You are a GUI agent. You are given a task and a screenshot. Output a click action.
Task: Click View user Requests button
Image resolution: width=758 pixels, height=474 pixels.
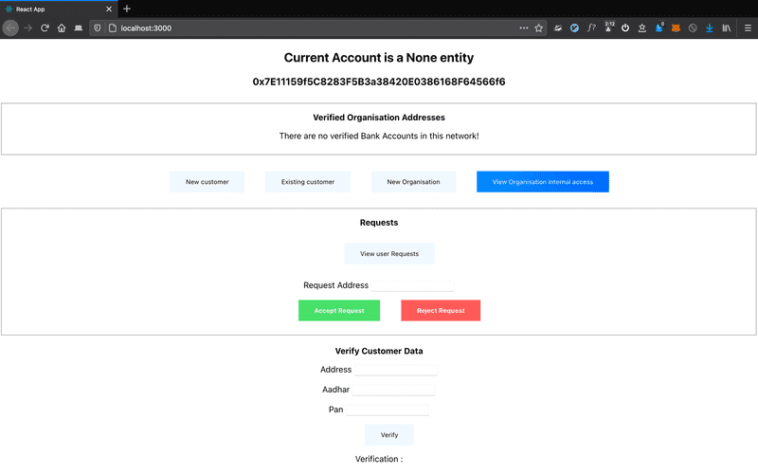[x=389, y=253]
